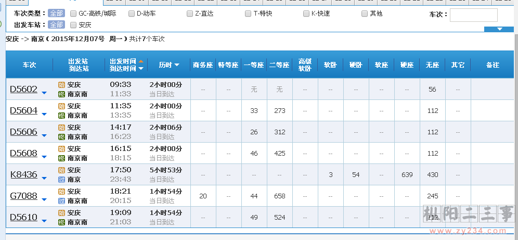This screenshot has width=518, height=240.
Task: Check the 安庆 departure station checkbox
Action: coord(73,25)
